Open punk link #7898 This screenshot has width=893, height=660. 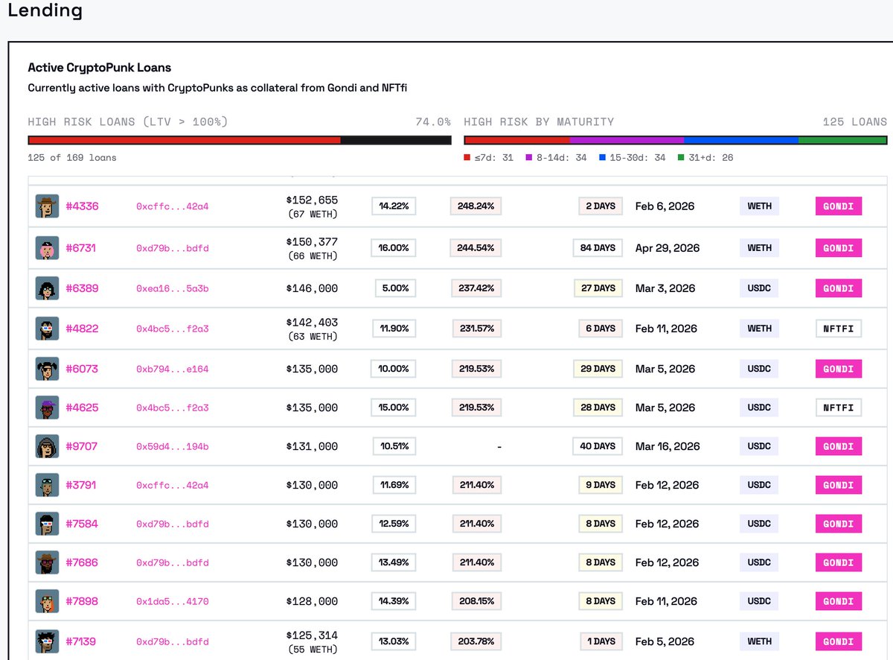coord(82,601)
